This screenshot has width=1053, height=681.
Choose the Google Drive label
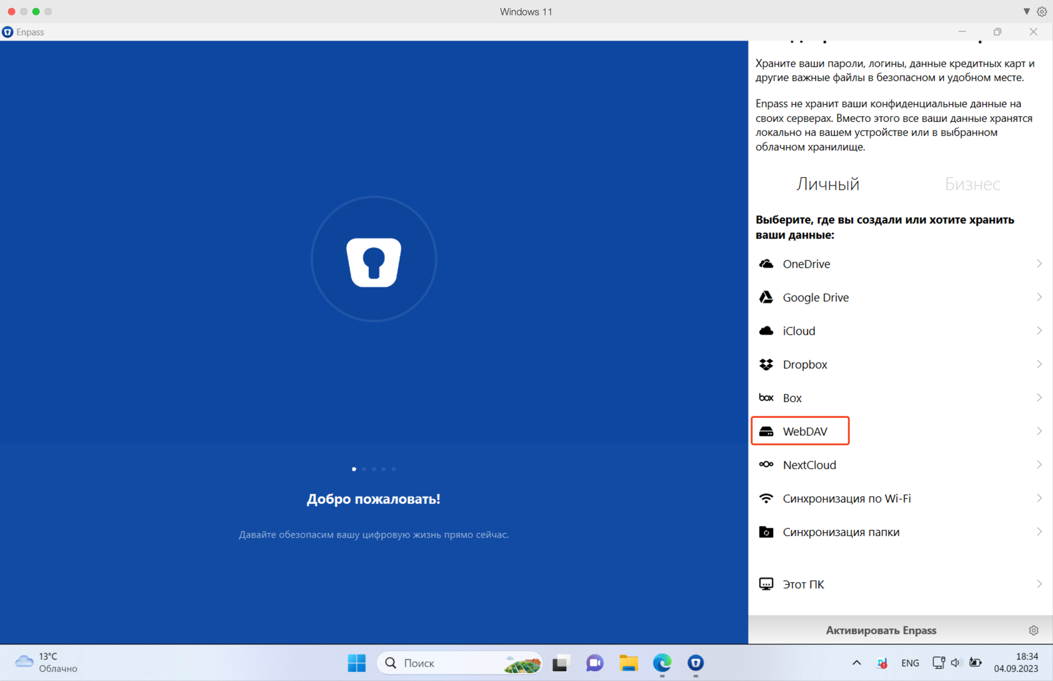point(815,297)
